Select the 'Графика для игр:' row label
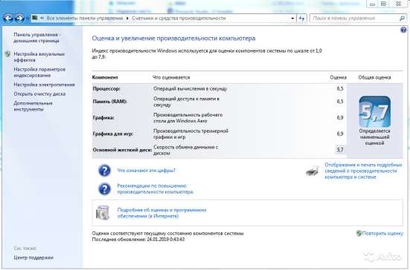 click(113, 134)
